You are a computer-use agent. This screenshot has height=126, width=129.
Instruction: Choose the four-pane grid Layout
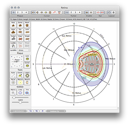point(113,12)
